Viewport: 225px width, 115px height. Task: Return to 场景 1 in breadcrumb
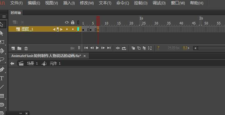32,63
